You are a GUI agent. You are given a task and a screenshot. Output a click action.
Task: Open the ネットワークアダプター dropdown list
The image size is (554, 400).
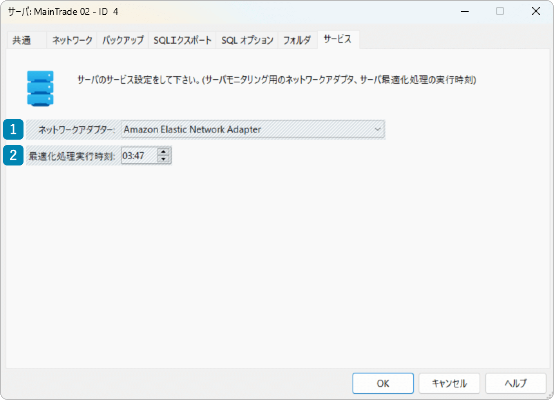point(253,129)
